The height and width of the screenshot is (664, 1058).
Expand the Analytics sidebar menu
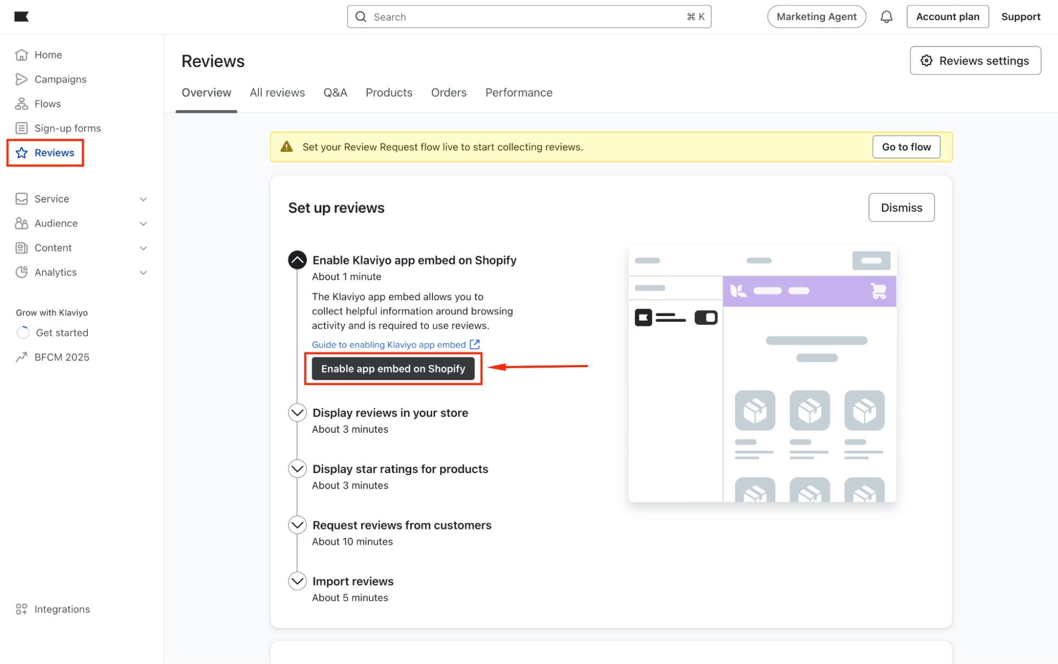(143, 272)
